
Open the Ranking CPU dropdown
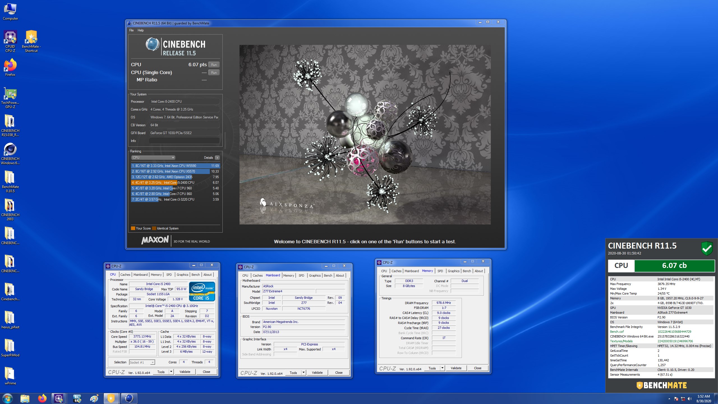coord(153,158)
